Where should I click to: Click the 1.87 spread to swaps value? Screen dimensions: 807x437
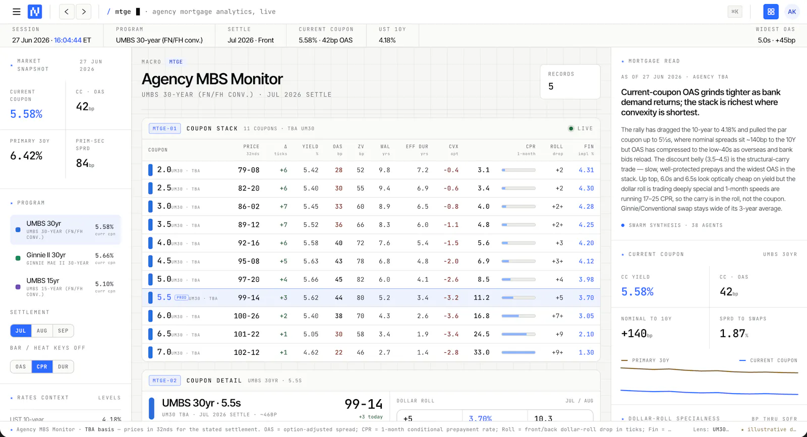[x=734, y=334]
